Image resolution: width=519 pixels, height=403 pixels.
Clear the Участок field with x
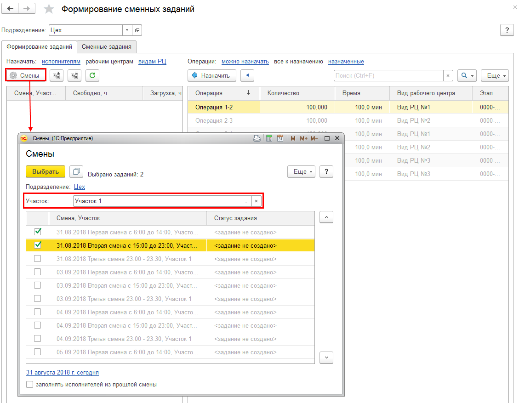pos(256,201)
